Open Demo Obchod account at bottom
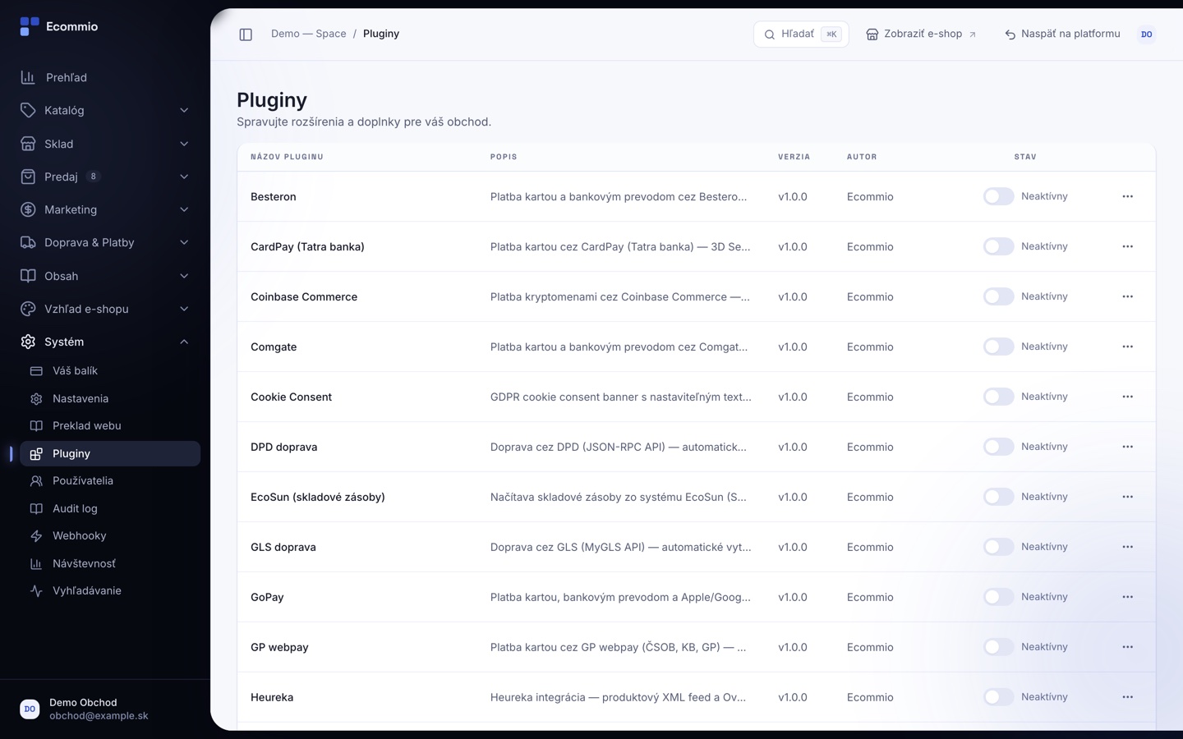 coord(105,709)
